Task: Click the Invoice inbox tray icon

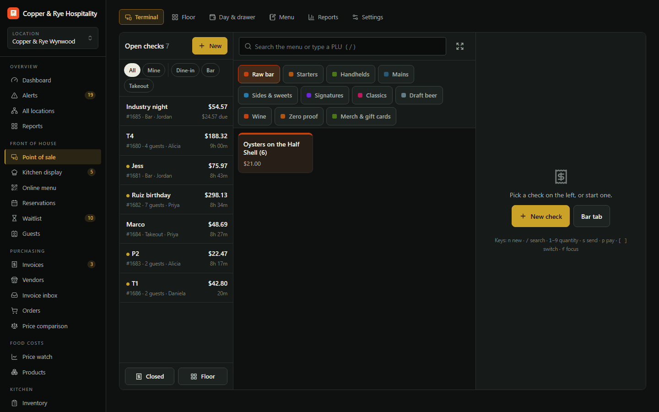Action: [14, 295]
